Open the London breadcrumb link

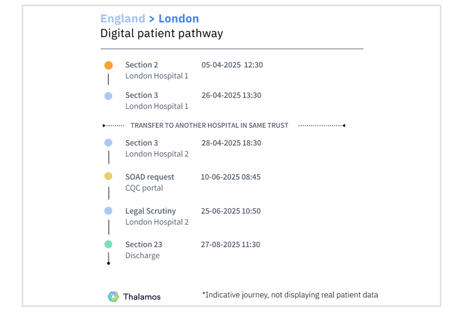click(x=179, y=19)
